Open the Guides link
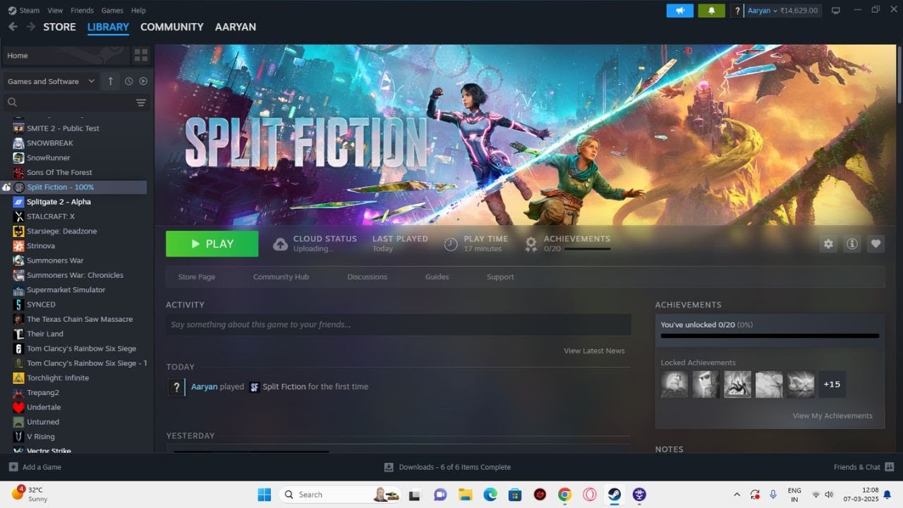This screenshot has width=903, height=508. [437, 277]
